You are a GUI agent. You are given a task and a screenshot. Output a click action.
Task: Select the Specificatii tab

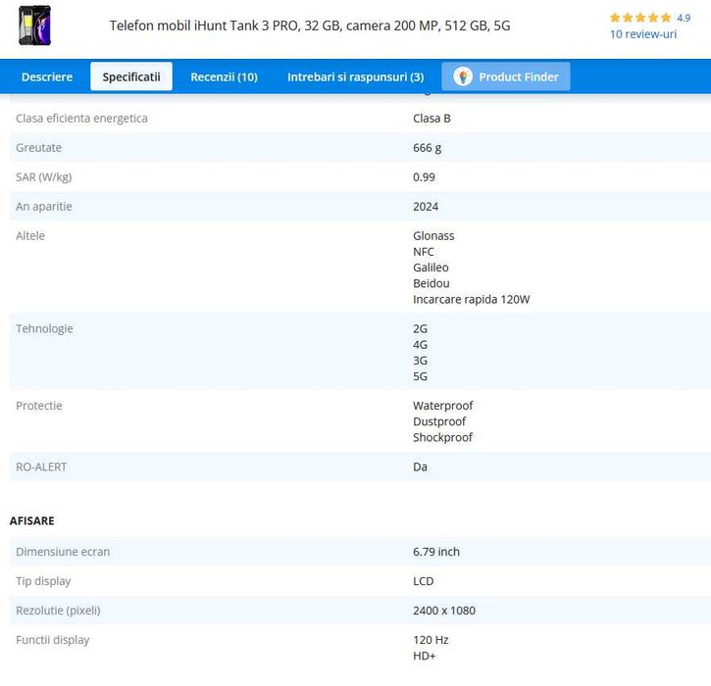(131, 76)
